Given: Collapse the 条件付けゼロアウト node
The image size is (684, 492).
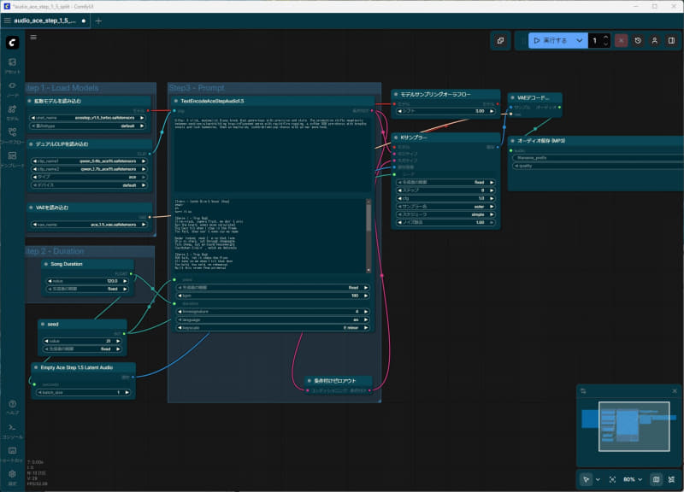Looking at the screenshot, I should pyautogui.click(x=310, y=381).
